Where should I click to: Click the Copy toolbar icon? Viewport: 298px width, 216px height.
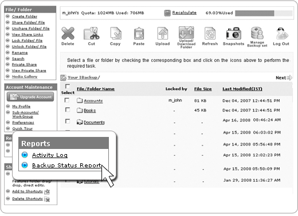tap(116, 33)
